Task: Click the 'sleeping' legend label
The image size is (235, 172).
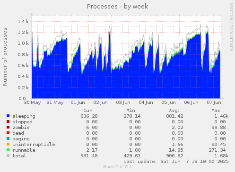Action: point(24,116)
